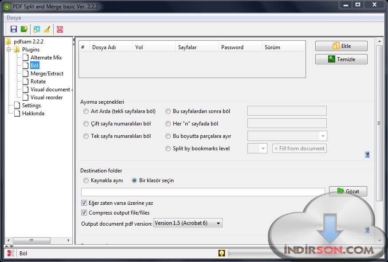Click the page icon beside Merge/Extract
Image resolution: width=388 pixels, height=262 pixels.
[x=25, y=74]
